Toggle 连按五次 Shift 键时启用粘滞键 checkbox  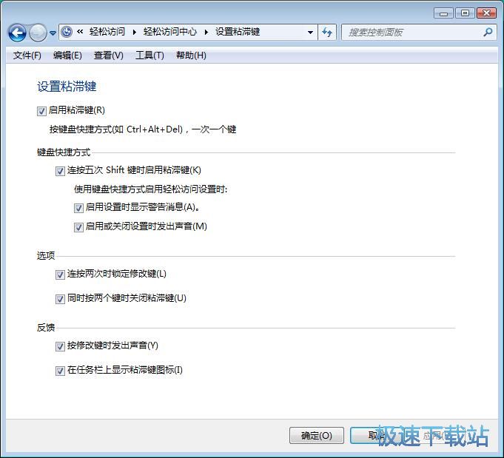coord(60,171)
